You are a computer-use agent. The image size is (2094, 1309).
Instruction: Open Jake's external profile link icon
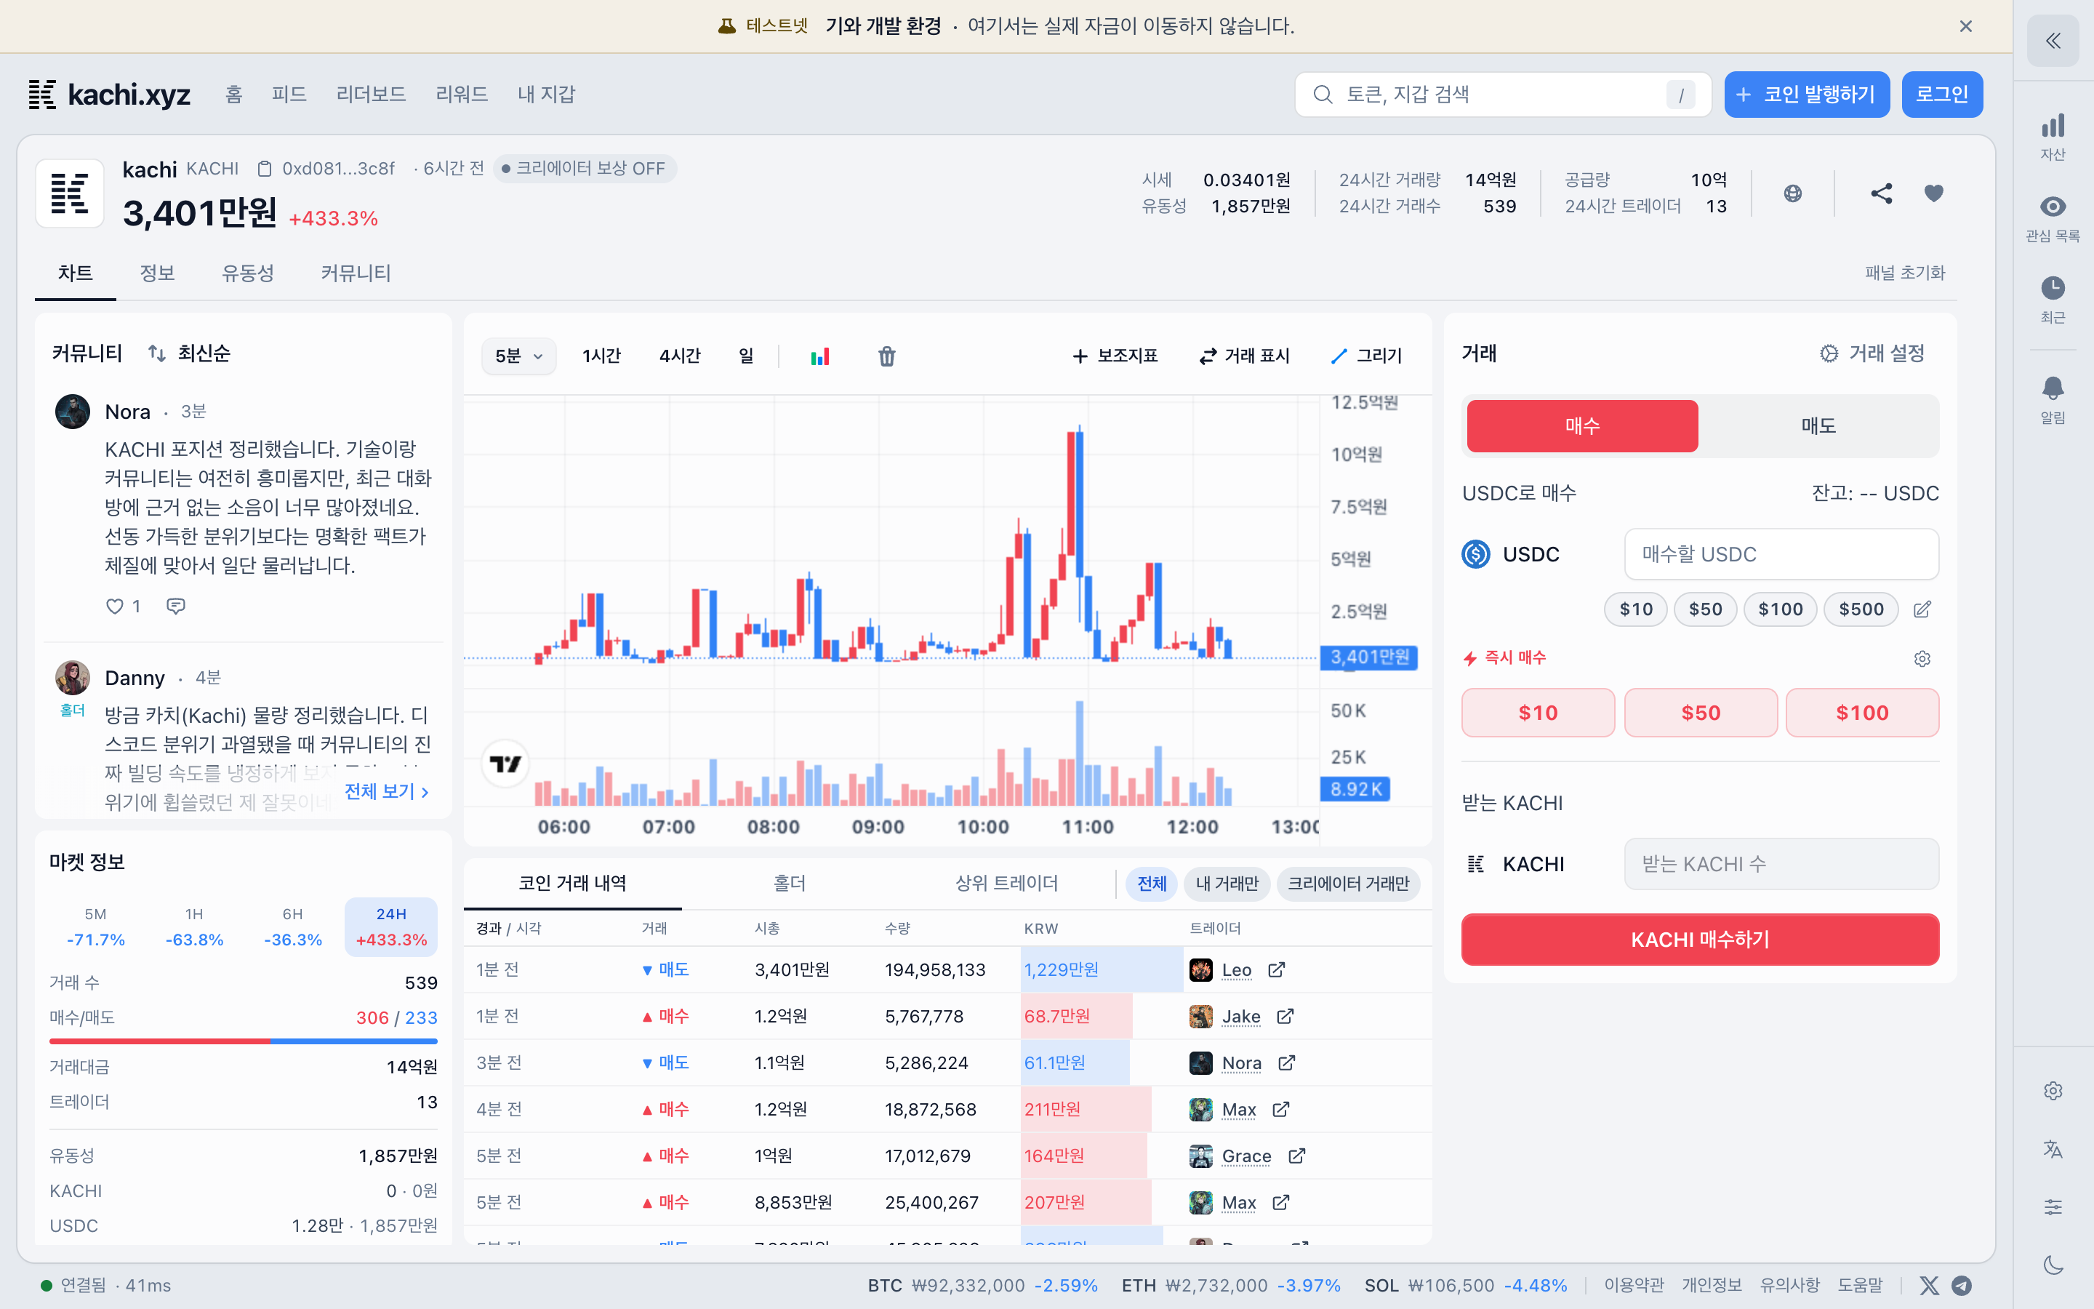click(x=1285, y=1017)
